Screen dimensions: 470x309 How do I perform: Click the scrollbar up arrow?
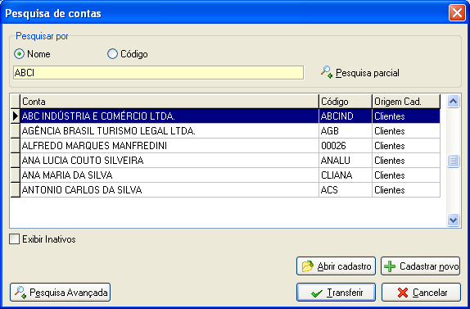454,102
